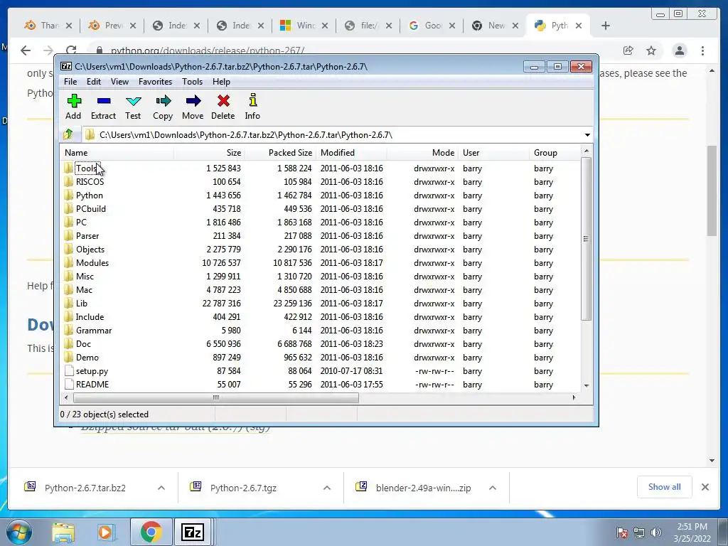Open the Edit menu
728x546 pixels.
[x=93, y=81]
